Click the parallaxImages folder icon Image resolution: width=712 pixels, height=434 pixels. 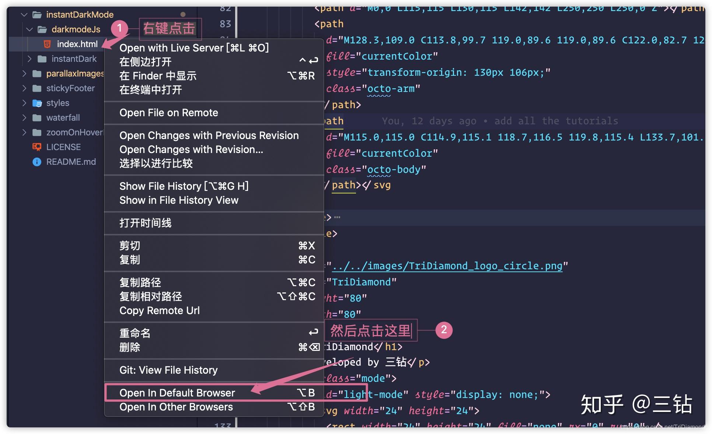(37, 74)
